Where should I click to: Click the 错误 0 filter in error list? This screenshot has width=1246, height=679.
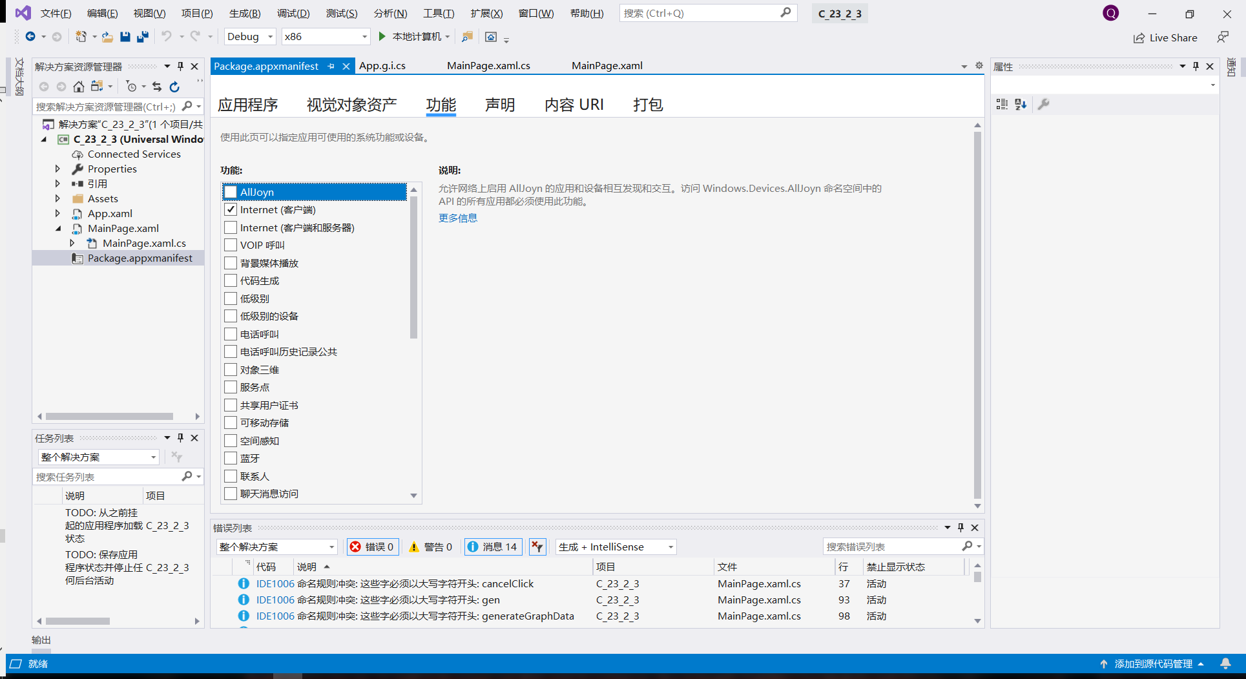[372, 546]
